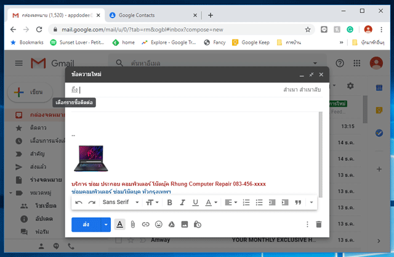Click the compose body scrollbar

pos(320,155)
